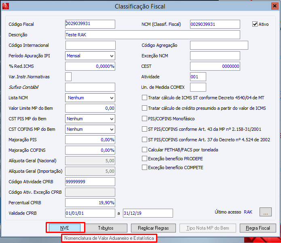The height and width of the screenshot is (243, 281).
Task: Expand the Lista NCM dropdown
Action: (x=90, y=98)
